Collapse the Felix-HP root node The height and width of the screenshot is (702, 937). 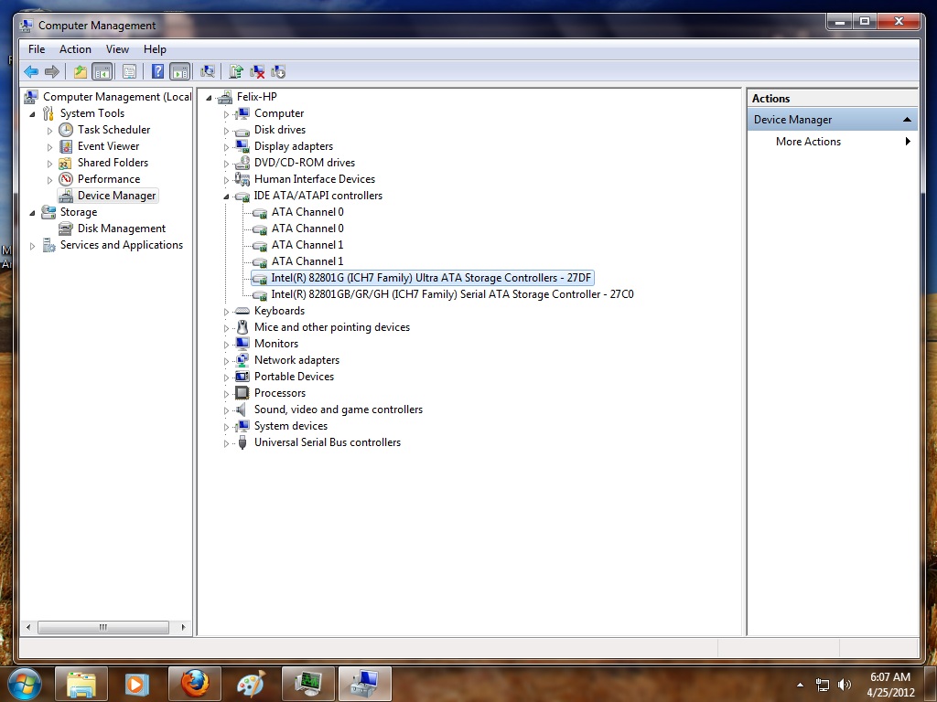[210, 97]
